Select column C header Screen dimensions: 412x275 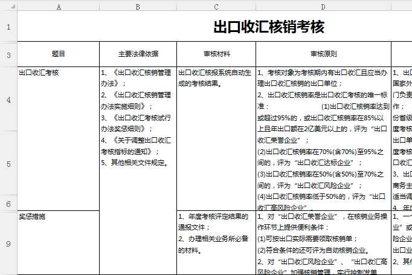216,7
